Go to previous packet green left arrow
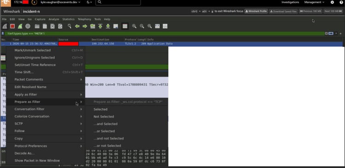This screenshot has width=345, height=168. click(77, 26)
